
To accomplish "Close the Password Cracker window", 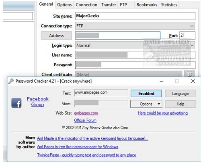I will pyautogui.click(x=193, y=81).
